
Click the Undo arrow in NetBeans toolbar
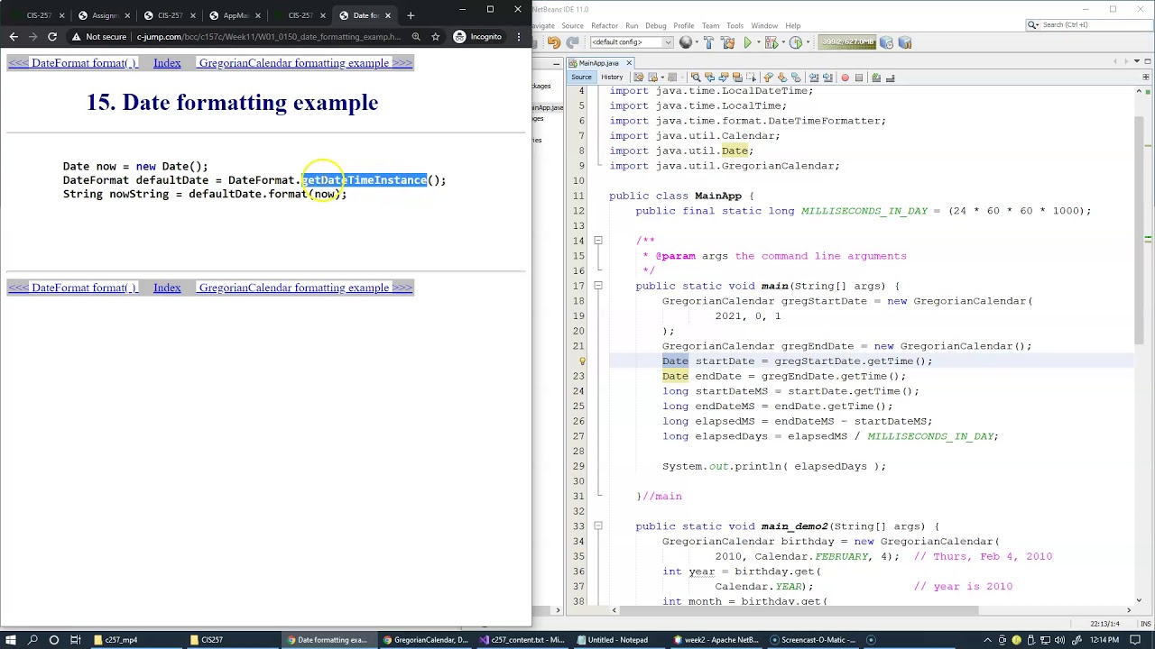point(554,42)
